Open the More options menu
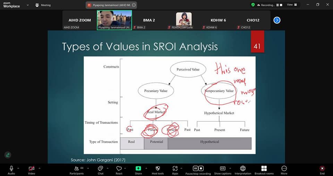Viewport: 333px width, 176px height. pyautogui.click(x=284, y=169)
